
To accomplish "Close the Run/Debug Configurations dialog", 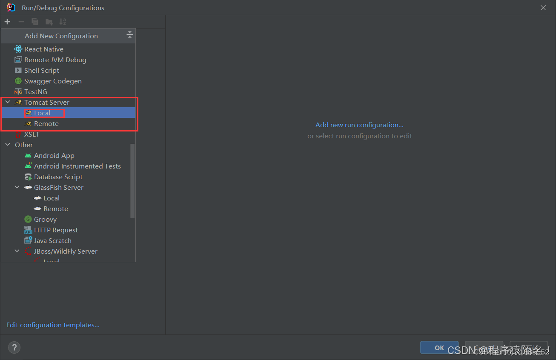I will pos(543,8).
